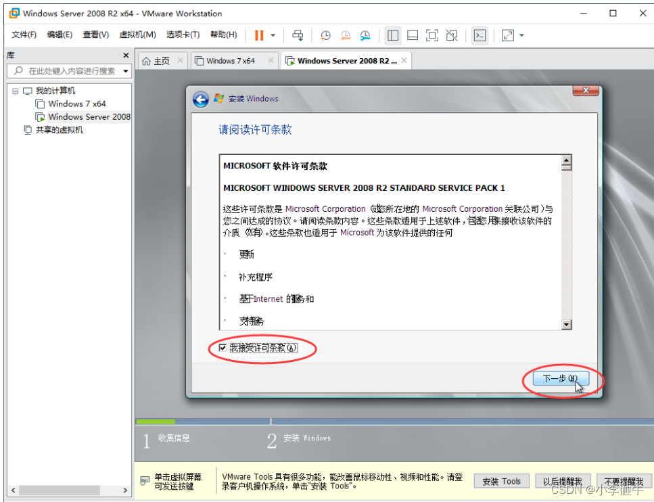
Task: Click the send Ctrl+Alt+Del icon
Action: [x=298, y=35]
